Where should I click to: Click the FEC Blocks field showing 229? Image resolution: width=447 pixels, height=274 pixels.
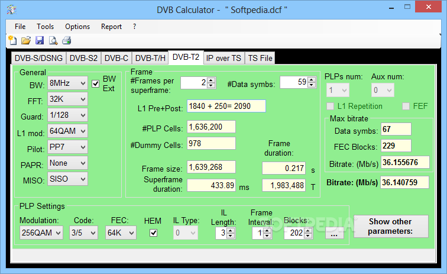396,146
